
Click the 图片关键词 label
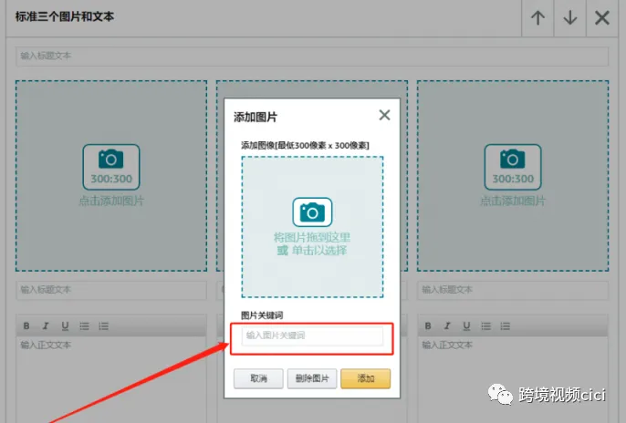click(262, 315)
